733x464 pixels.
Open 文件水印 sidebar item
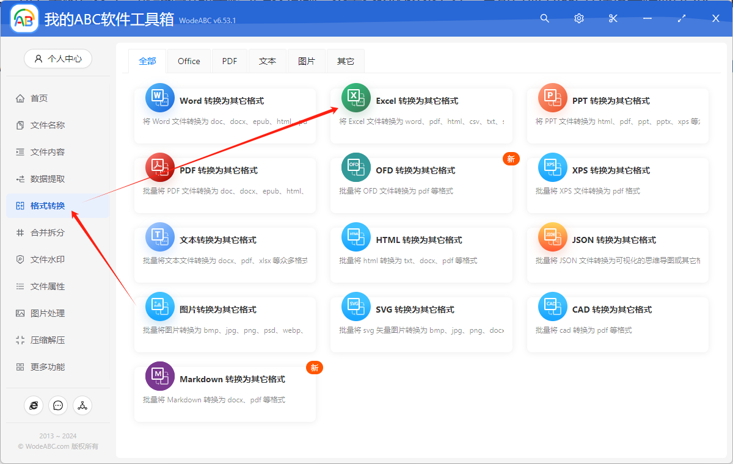coord(48,259)
